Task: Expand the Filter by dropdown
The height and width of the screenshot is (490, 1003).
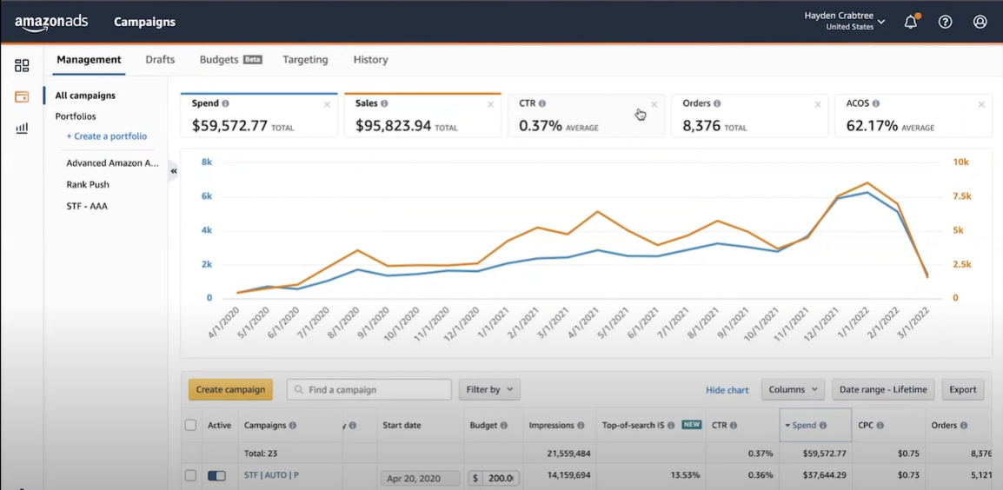Action: pyautogui.click(x=489, y=389)
